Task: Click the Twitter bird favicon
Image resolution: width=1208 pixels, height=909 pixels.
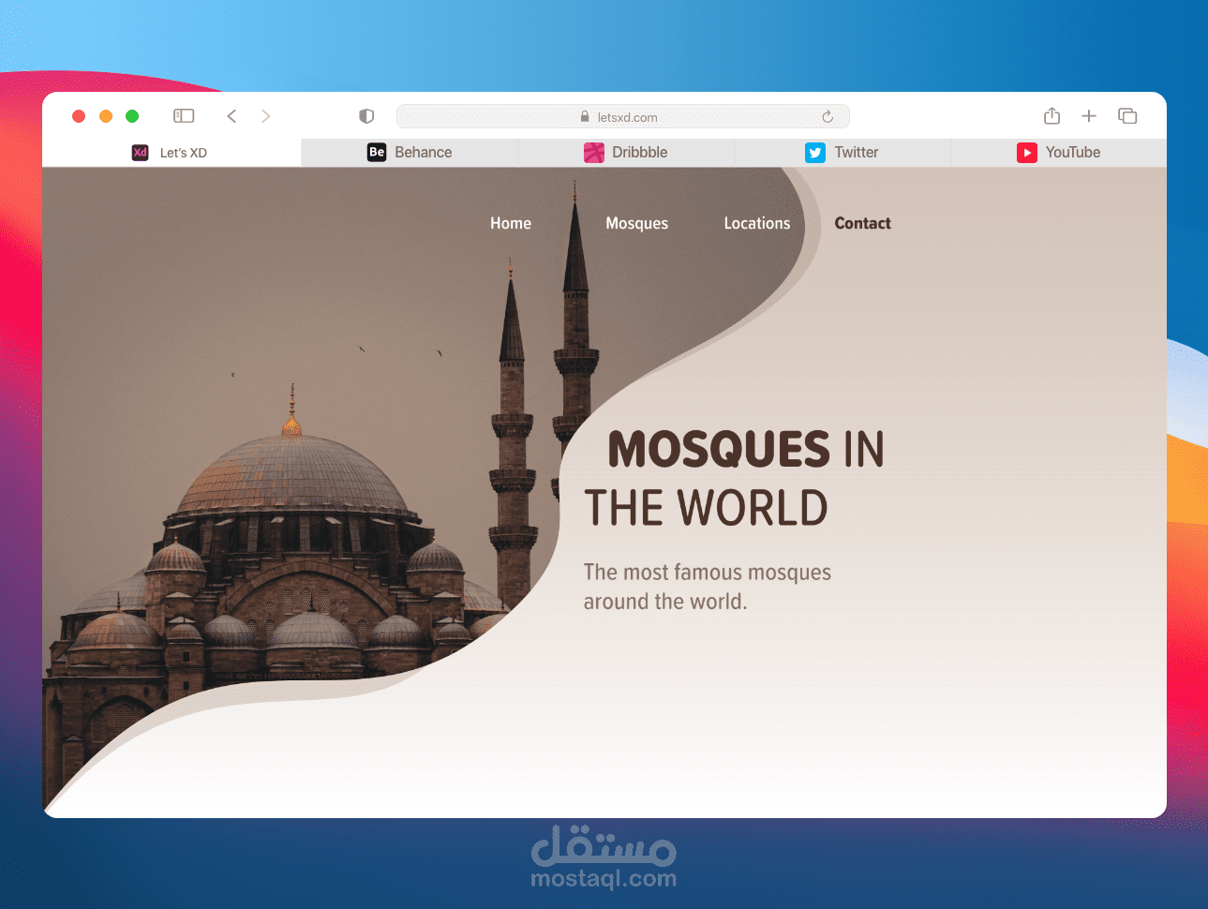Action: pos(815,153)
